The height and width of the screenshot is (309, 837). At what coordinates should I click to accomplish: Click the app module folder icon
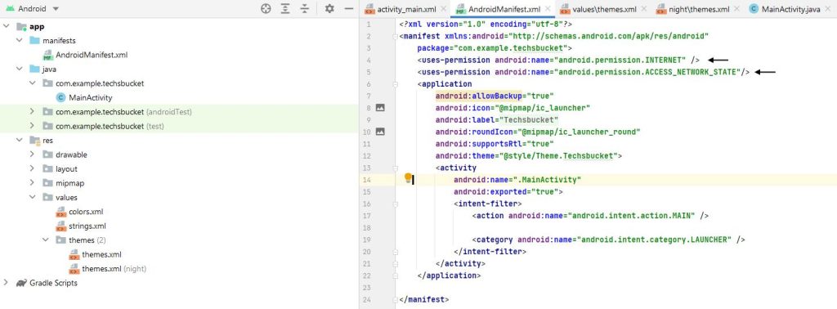(x=21, y=27)
